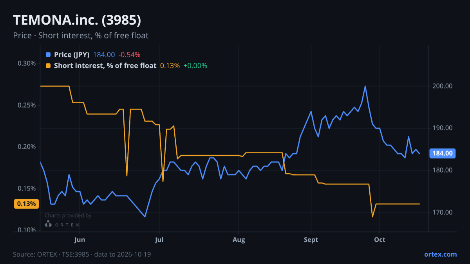
Task: Click the 0.13% short interest legend value
Action: pyautogui.click(x=170, y=66)
